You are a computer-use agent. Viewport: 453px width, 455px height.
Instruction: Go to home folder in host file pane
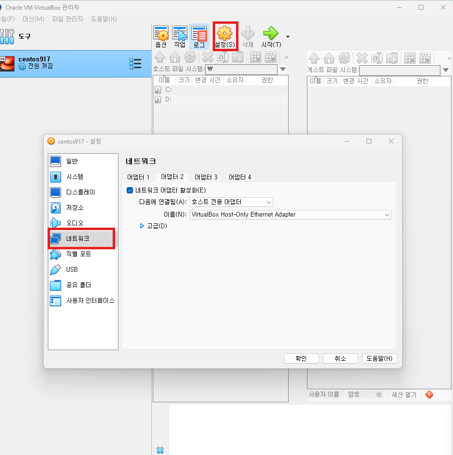[x=175, y=57]
